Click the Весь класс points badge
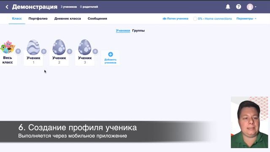Image resolution: width=270 pixels, height=152 pixels. (x=18, y=51)
